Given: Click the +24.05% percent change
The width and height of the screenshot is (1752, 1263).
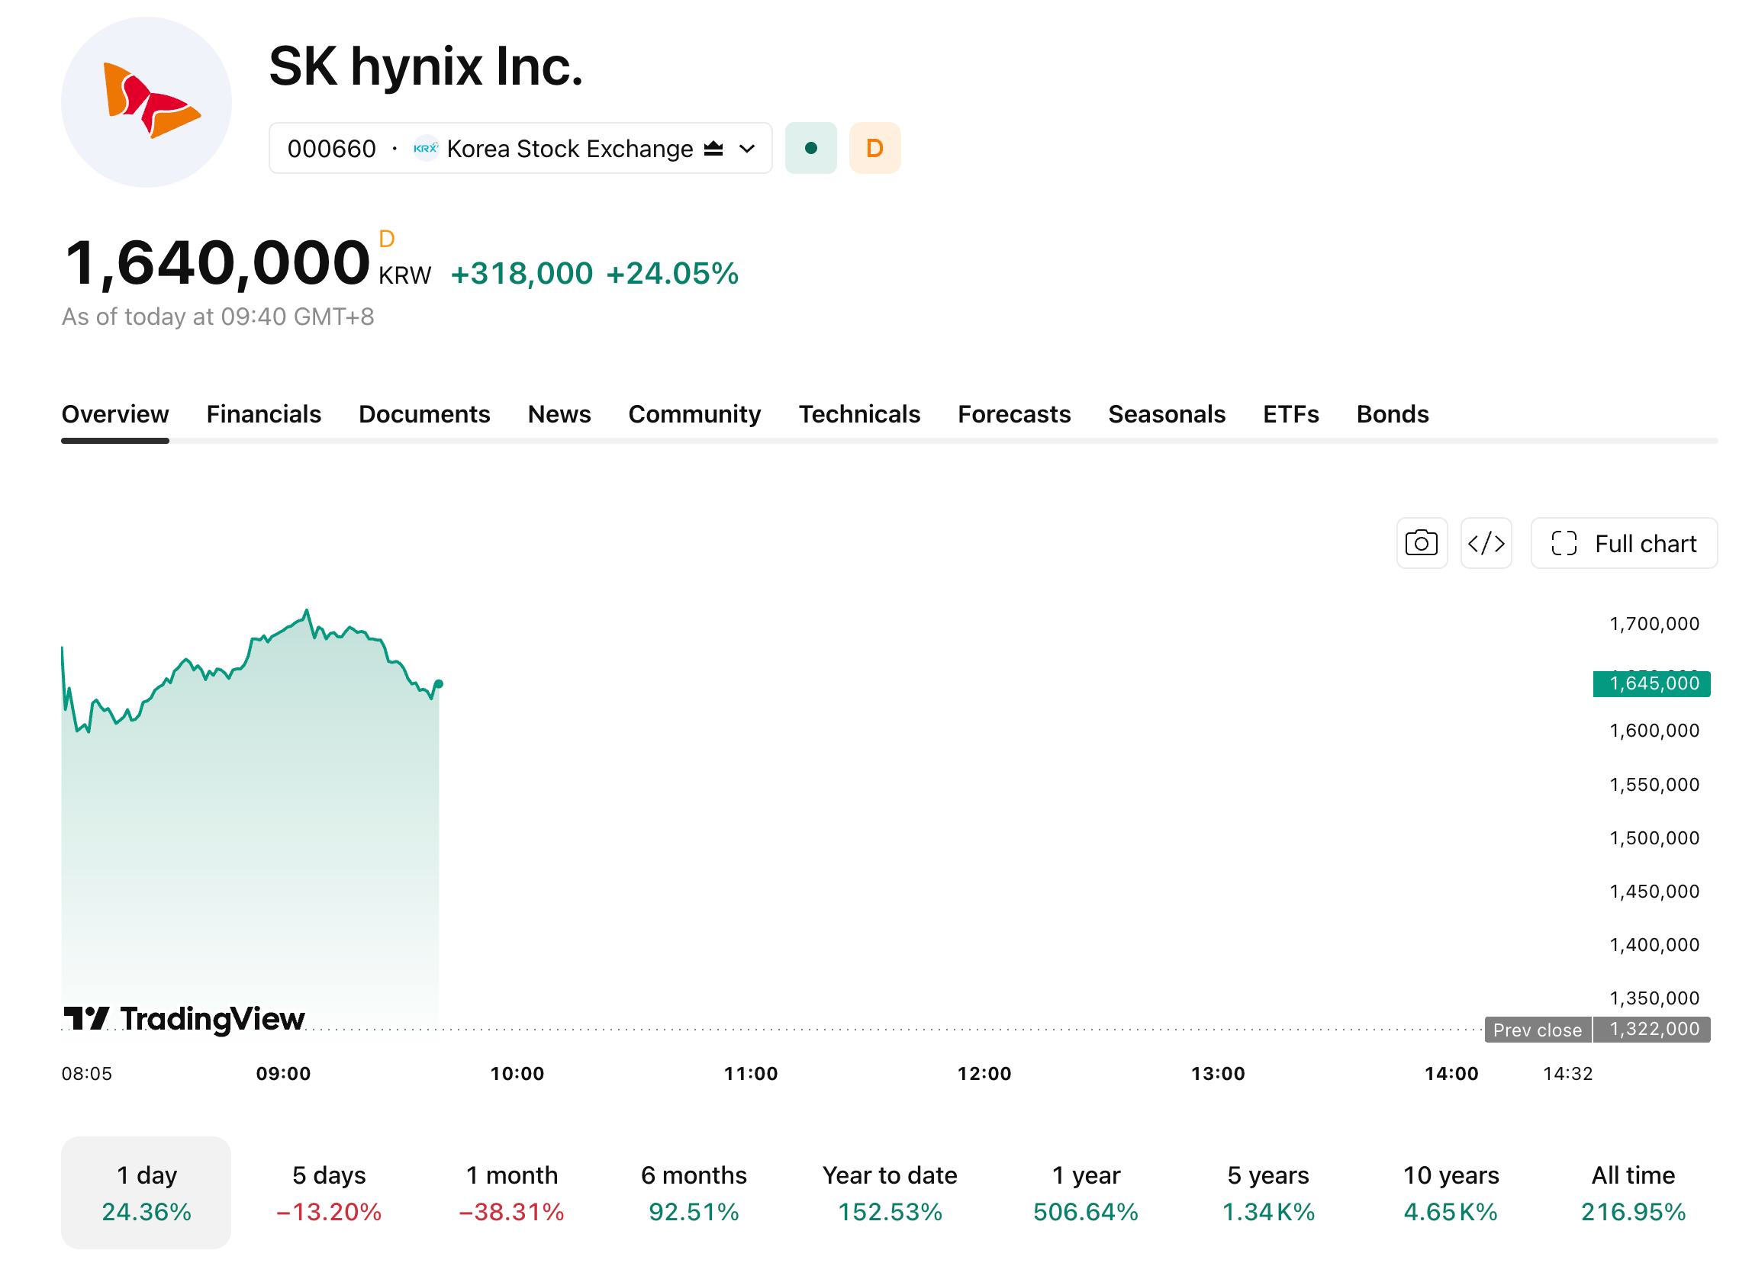Looking at the screenshot, I should 672,273.
